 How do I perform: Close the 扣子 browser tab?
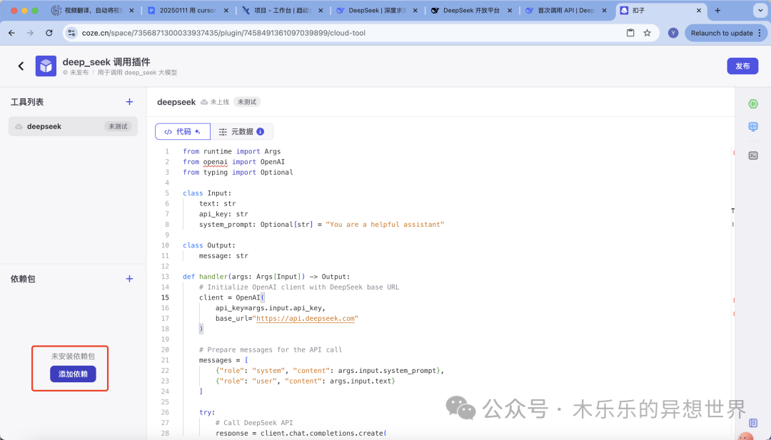[x=699, y=10]
